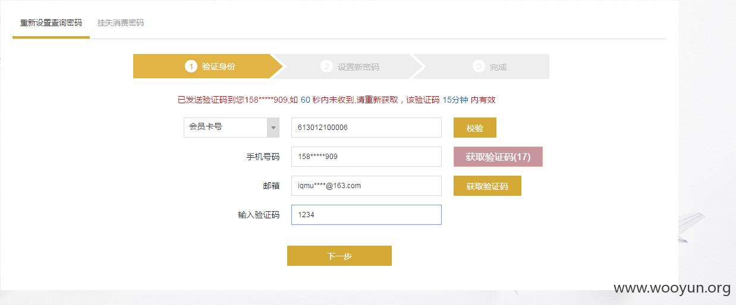
Task: Switch to 重新设置查询密码 tab
Action: pos(51,23)
